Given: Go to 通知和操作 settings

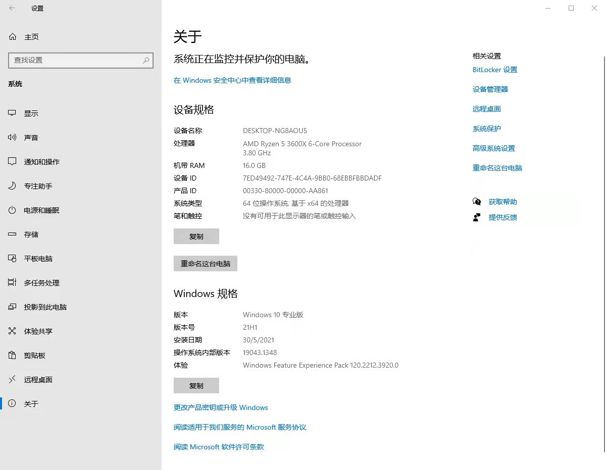Looking at the screenshot, I should tap(81, 162).
